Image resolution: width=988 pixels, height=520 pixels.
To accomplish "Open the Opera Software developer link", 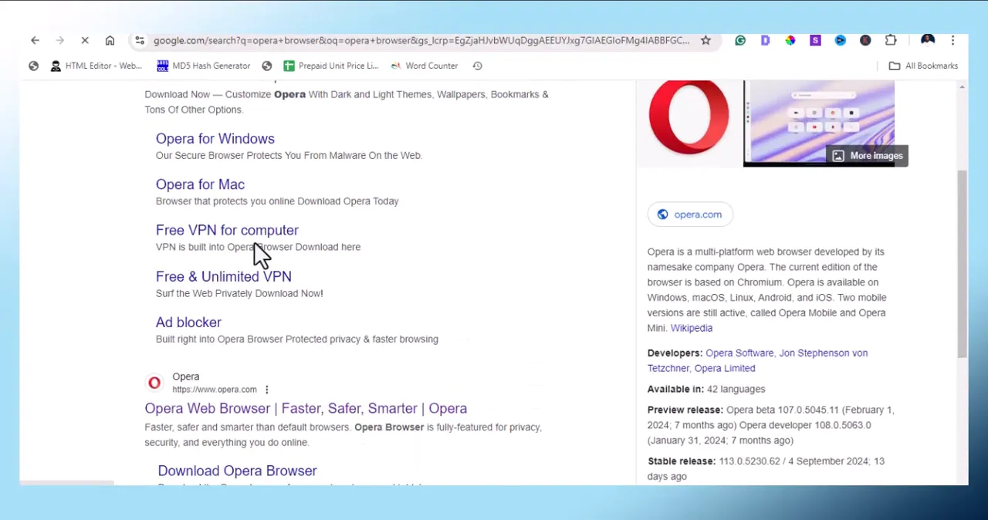I will point(739,353).
